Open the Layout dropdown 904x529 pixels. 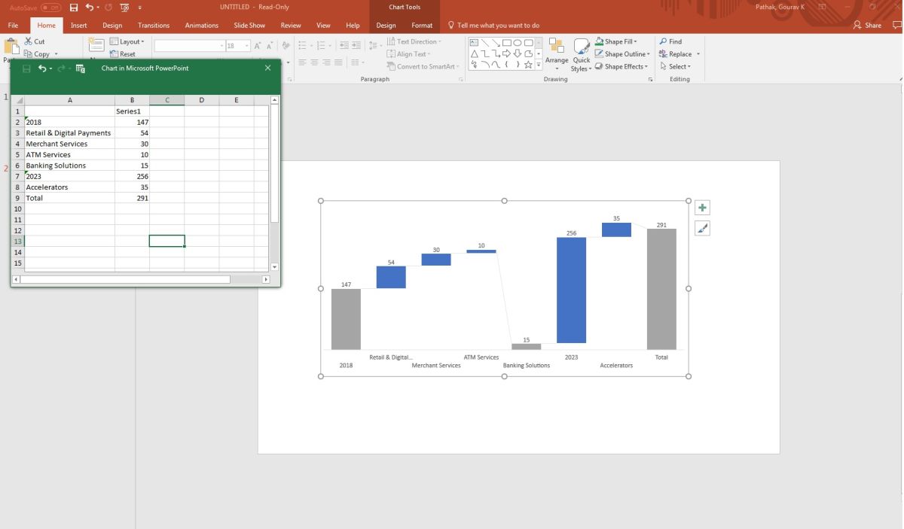click(x=127, y=41)
